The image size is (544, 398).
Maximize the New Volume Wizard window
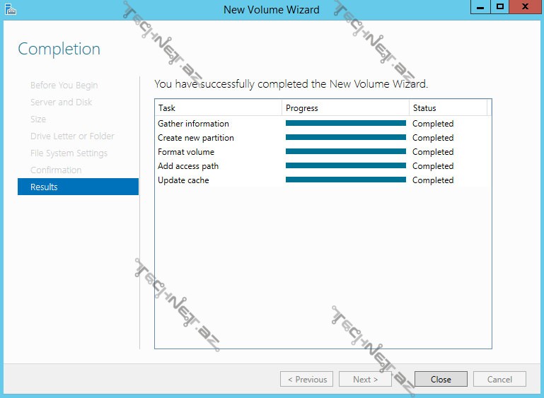point(499,7)
